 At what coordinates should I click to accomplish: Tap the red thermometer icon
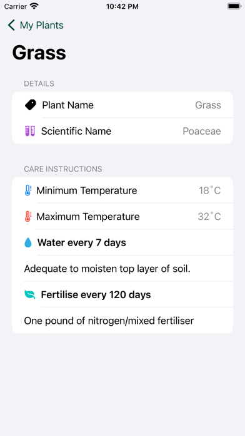tap(28, 216)
